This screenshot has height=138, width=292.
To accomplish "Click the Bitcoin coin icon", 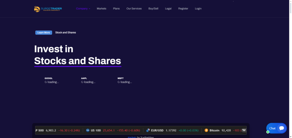I will (206, 130).
